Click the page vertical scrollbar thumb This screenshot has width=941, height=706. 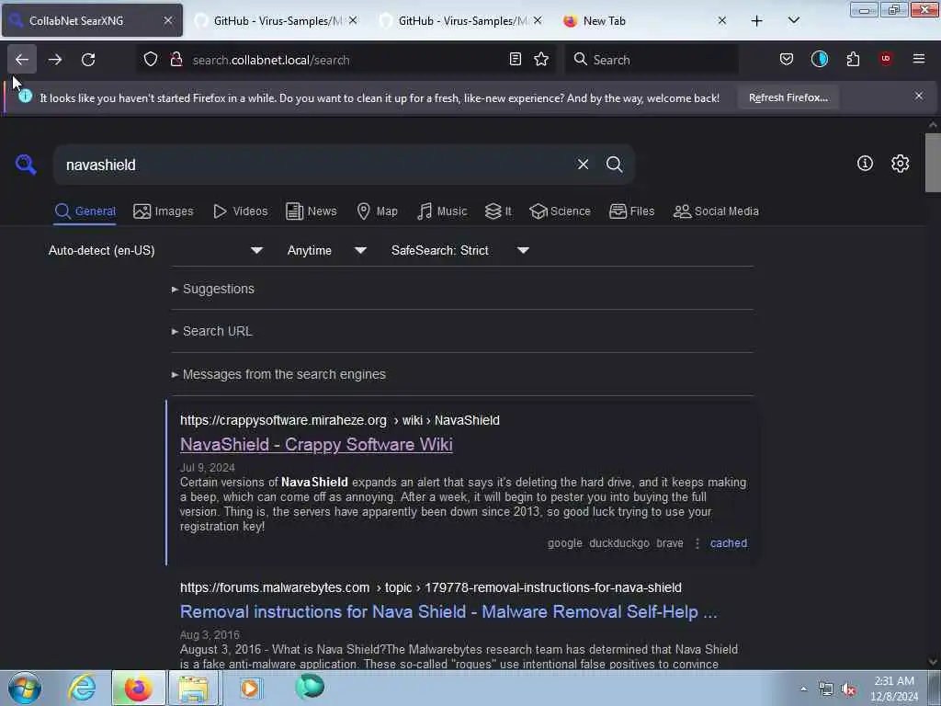tap(933, 163)
